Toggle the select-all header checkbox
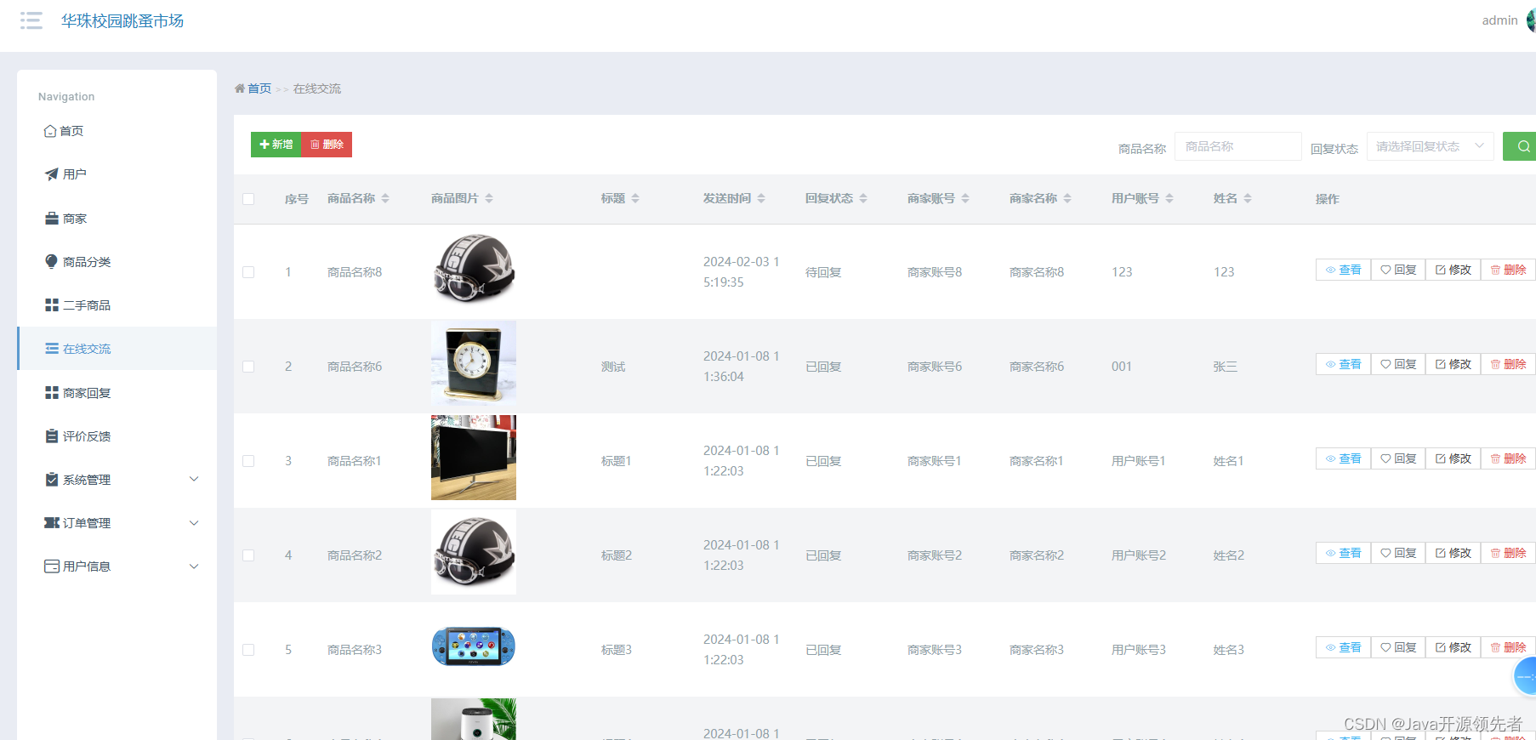 coord(248,199)
